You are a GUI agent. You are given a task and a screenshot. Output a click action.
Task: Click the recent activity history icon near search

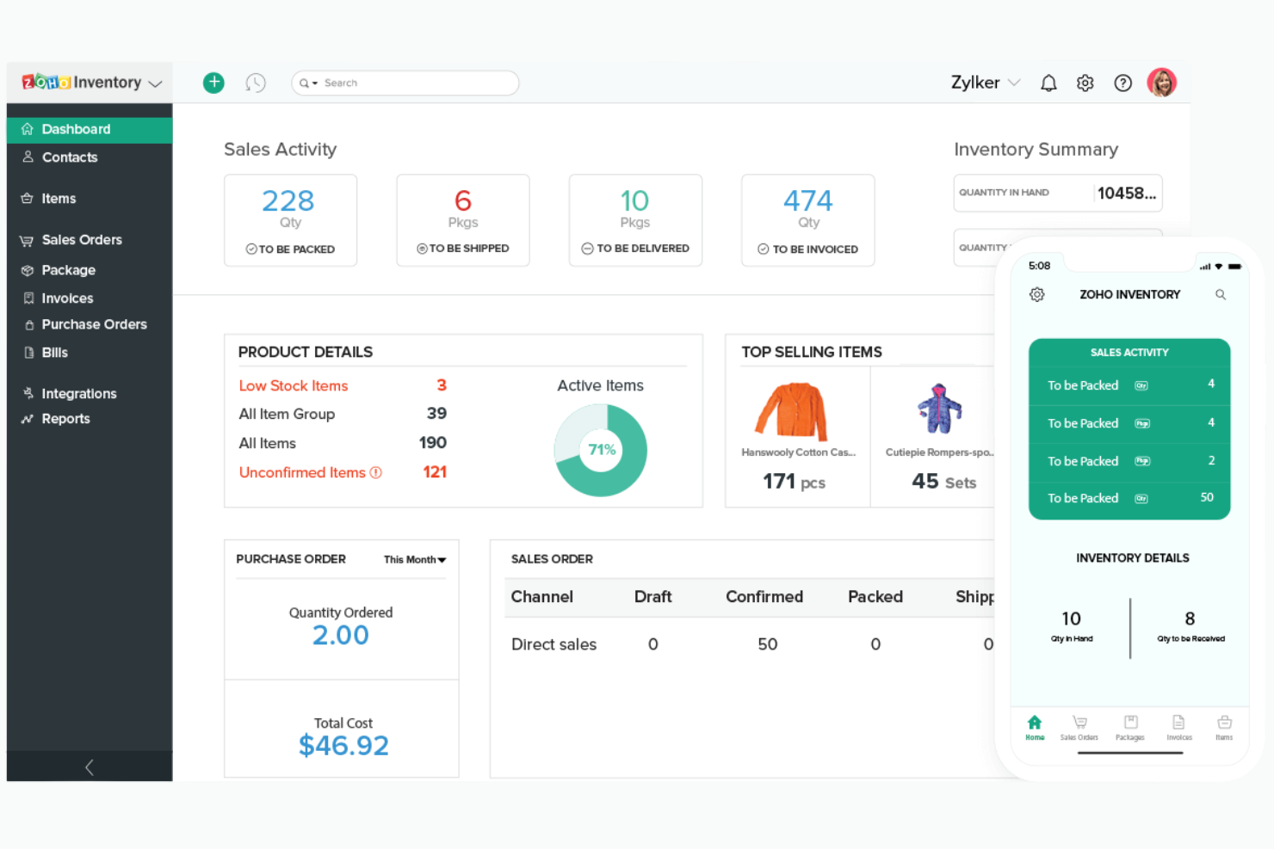[255, 83]
